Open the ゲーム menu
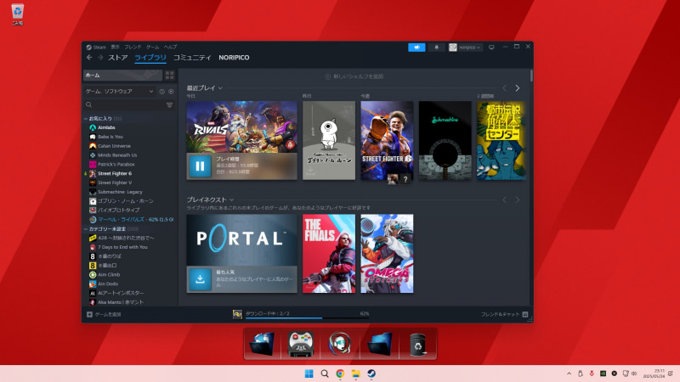Screen dimensions: 680x382 pos(153,48)
